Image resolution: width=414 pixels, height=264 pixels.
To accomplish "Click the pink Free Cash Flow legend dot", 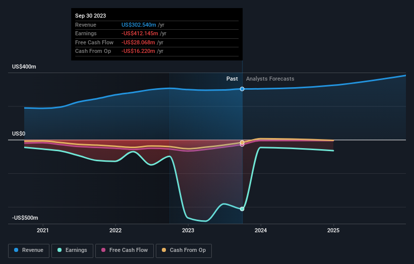I will (103, 250).
